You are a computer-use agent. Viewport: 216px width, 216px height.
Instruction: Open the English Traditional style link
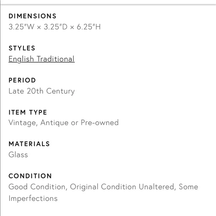(41, 59)
